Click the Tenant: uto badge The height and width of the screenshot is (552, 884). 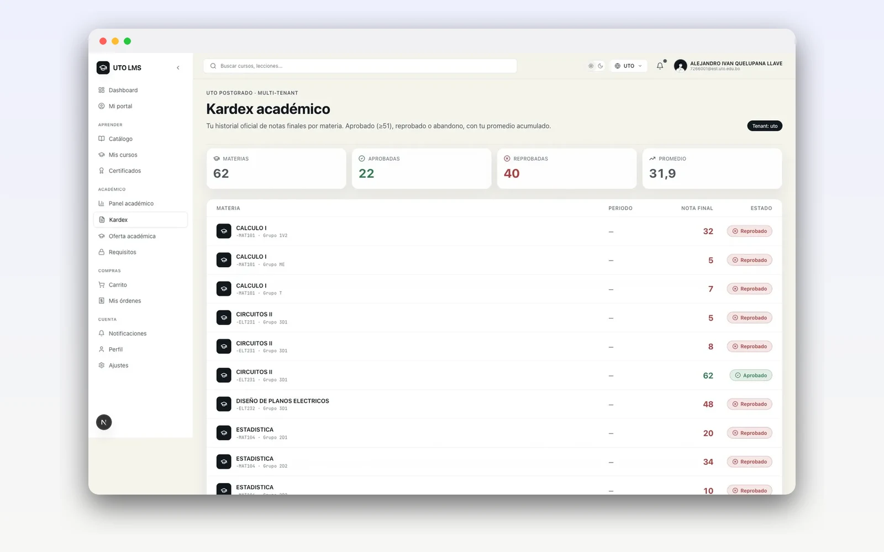point(765,126)
